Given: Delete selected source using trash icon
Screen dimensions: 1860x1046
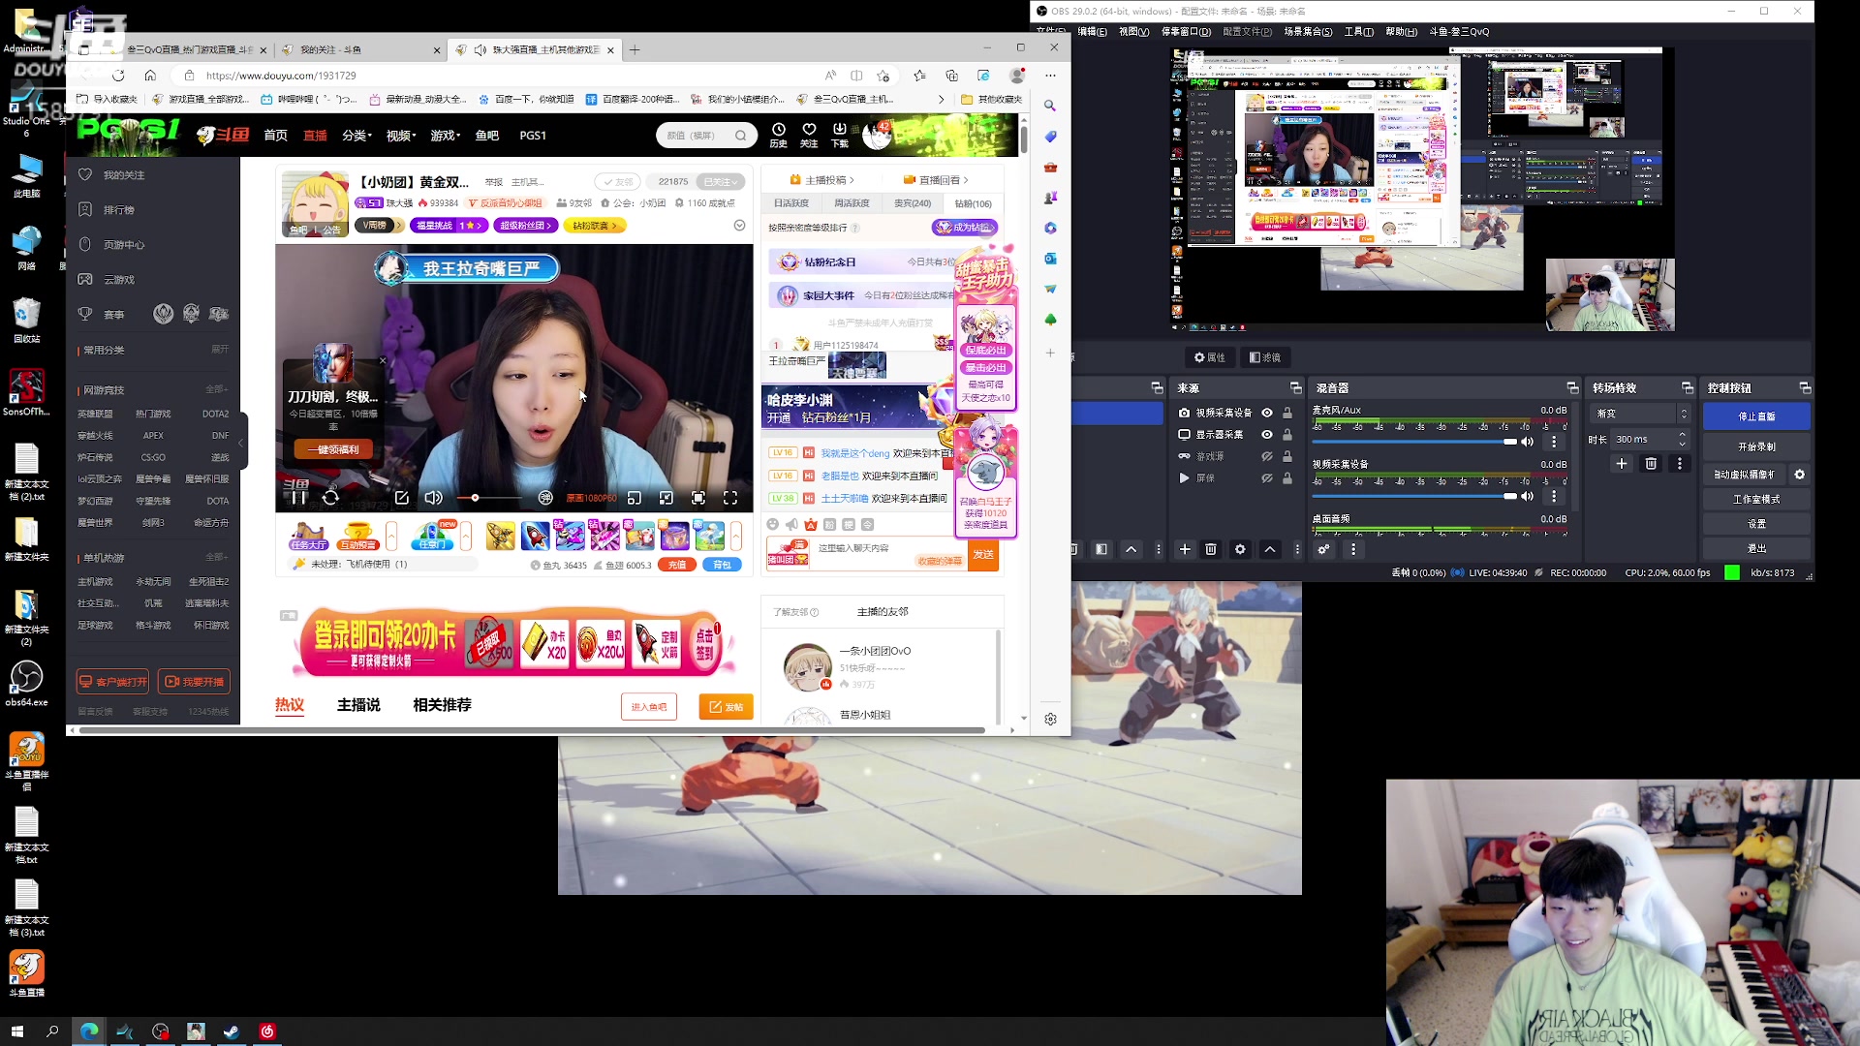Looking at the screenshot, I should pos(1211,549).
